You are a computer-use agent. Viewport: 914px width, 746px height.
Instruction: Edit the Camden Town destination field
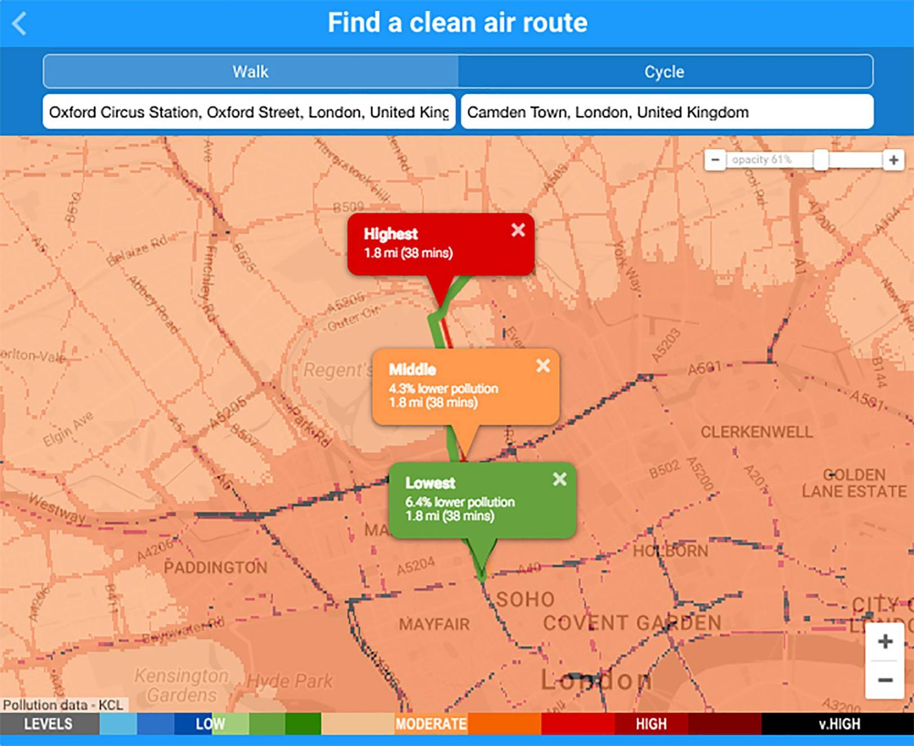point(667,112)
